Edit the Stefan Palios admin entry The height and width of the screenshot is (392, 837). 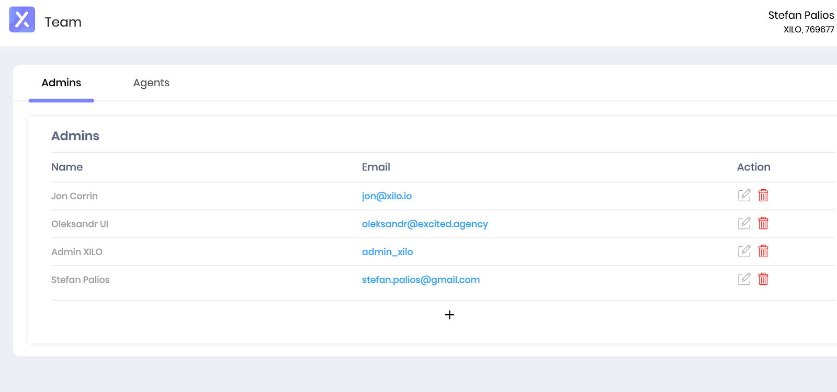pos(744,279)
